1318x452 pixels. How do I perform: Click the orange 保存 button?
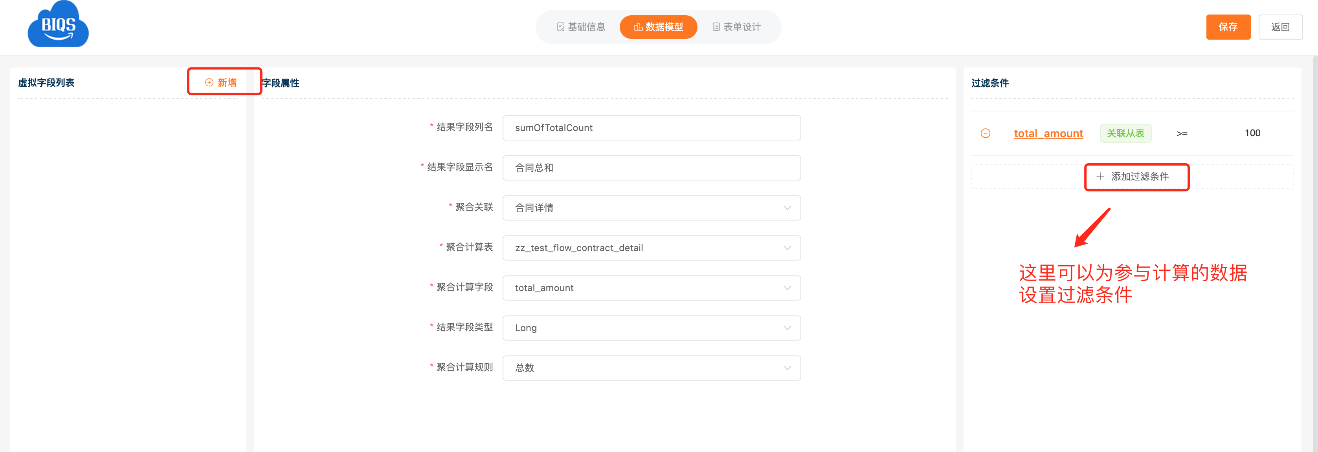click(x=1228, y=27)
